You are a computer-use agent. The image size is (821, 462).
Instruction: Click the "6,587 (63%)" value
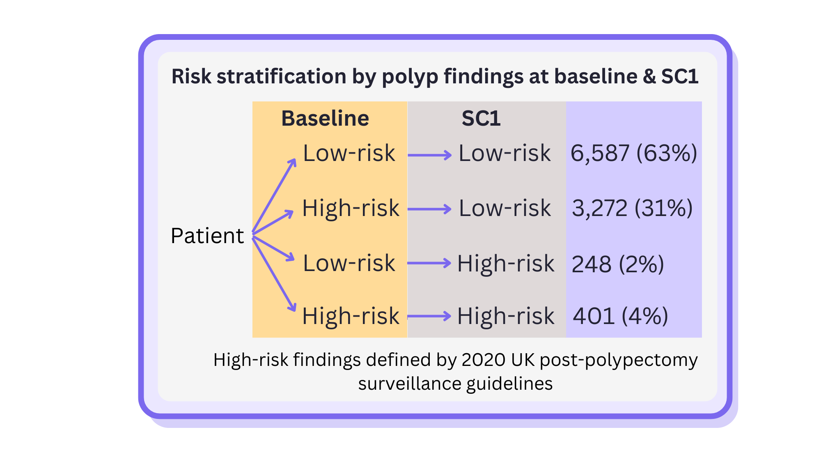coord(634,154)
